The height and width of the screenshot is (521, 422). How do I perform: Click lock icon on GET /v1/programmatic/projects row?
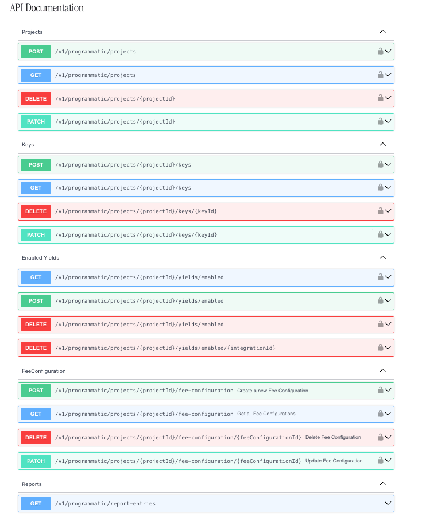click(x=380, y=75)
